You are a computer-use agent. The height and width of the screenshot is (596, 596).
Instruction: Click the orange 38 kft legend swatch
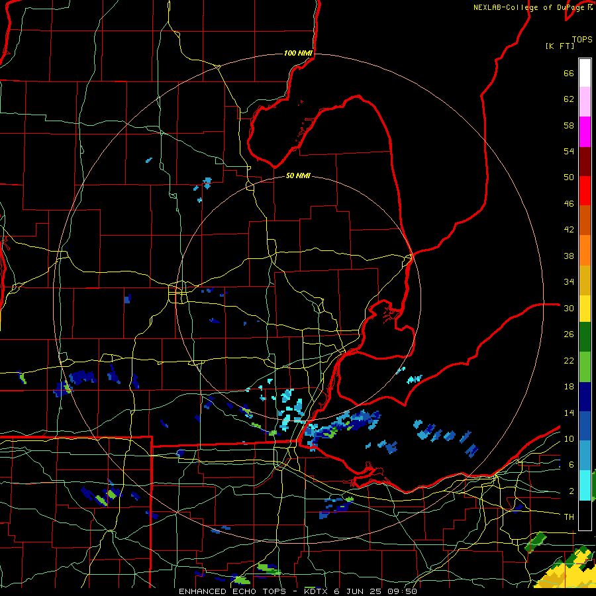(585, 250)
